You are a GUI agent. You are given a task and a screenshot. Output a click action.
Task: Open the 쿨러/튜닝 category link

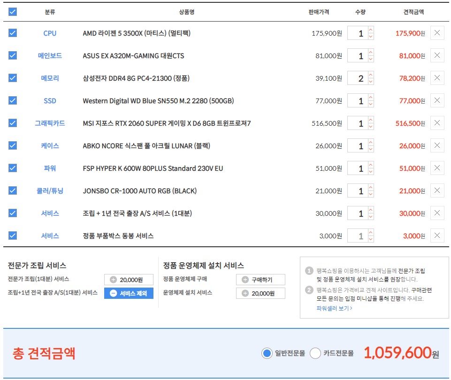tap(50, 191)
